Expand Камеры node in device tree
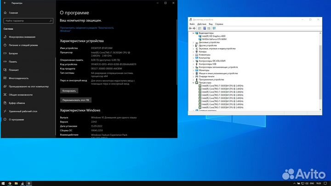Screen dimensions: 331x186 [193, 51]
